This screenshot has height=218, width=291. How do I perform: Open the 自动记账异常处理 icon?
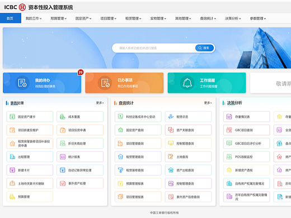point(63,170)
